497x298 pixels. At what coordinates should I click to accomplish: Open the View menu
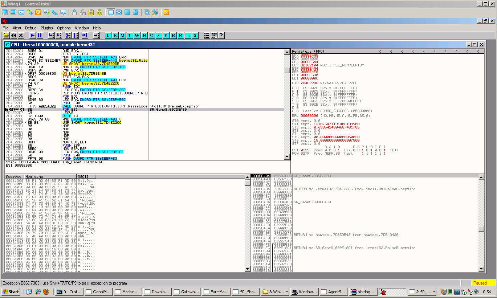[17, 28]
